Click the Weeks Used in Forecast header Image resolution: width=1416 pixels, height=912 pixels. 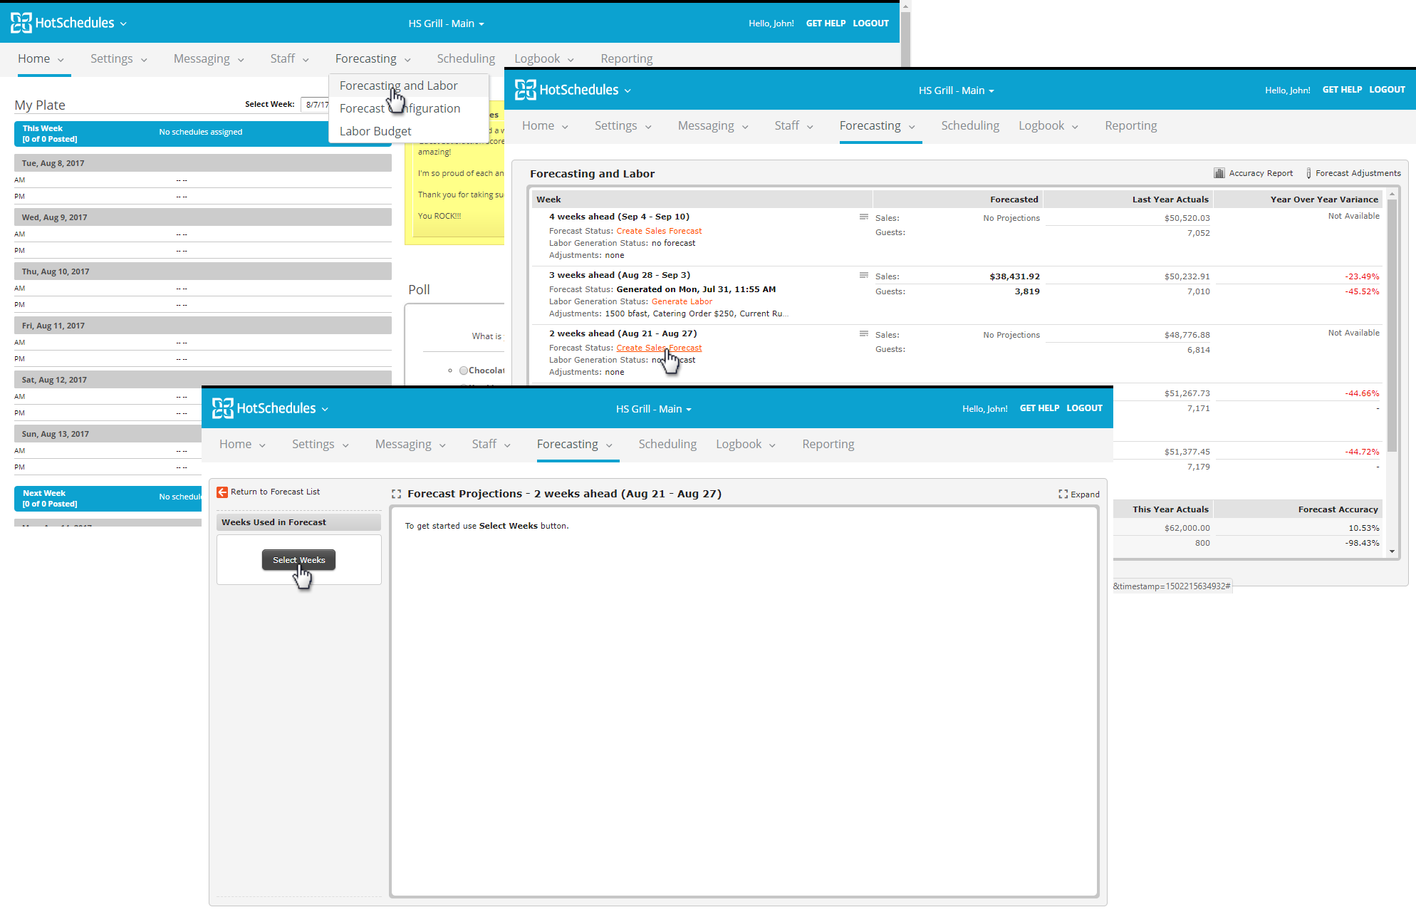[x=298, y=522]
